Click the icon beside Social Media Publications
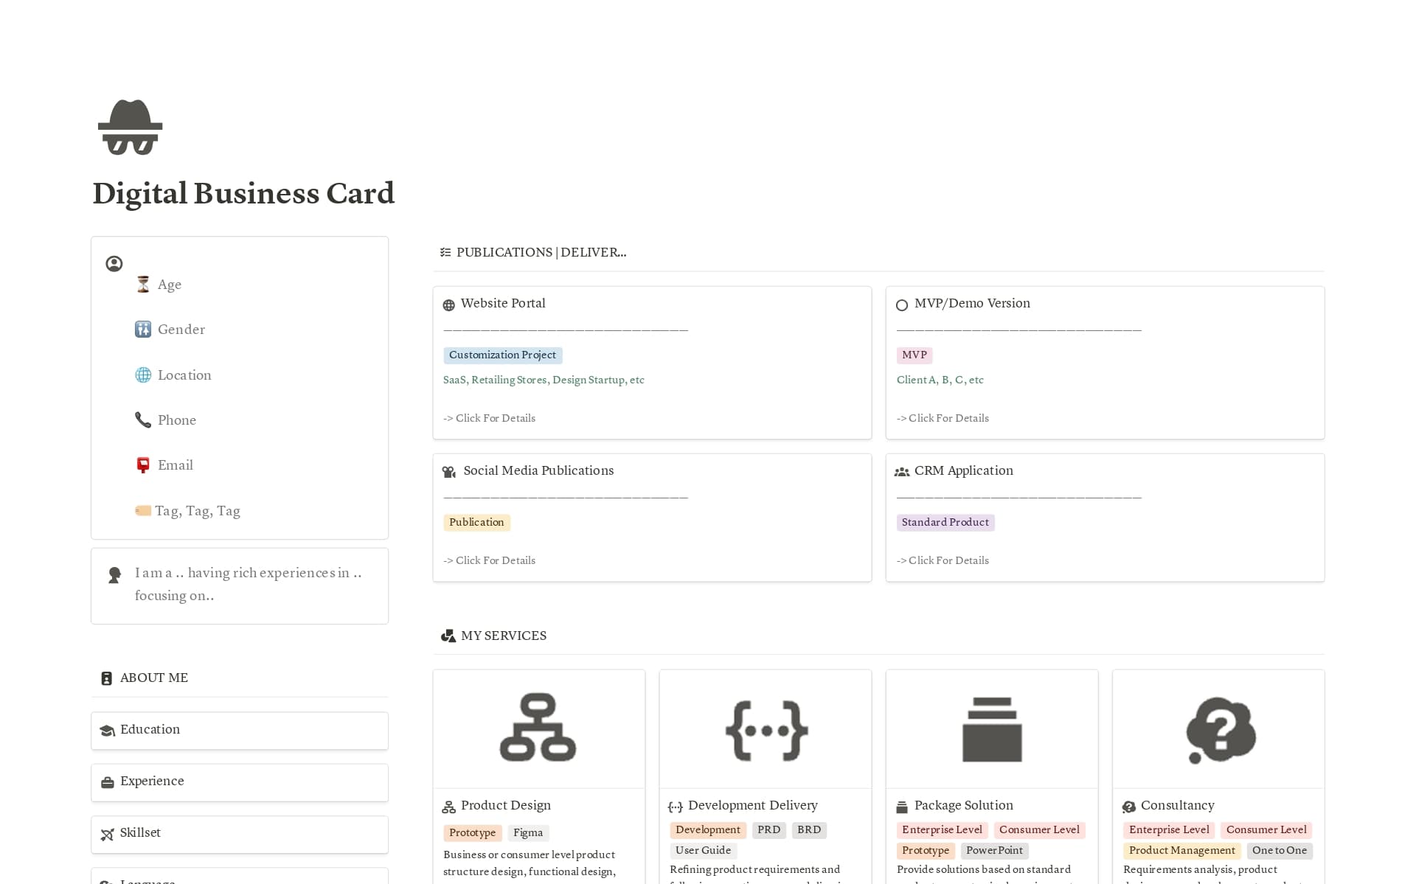Image resolution: width=1416 pixels, height=884 pixels. click(448, 472)
